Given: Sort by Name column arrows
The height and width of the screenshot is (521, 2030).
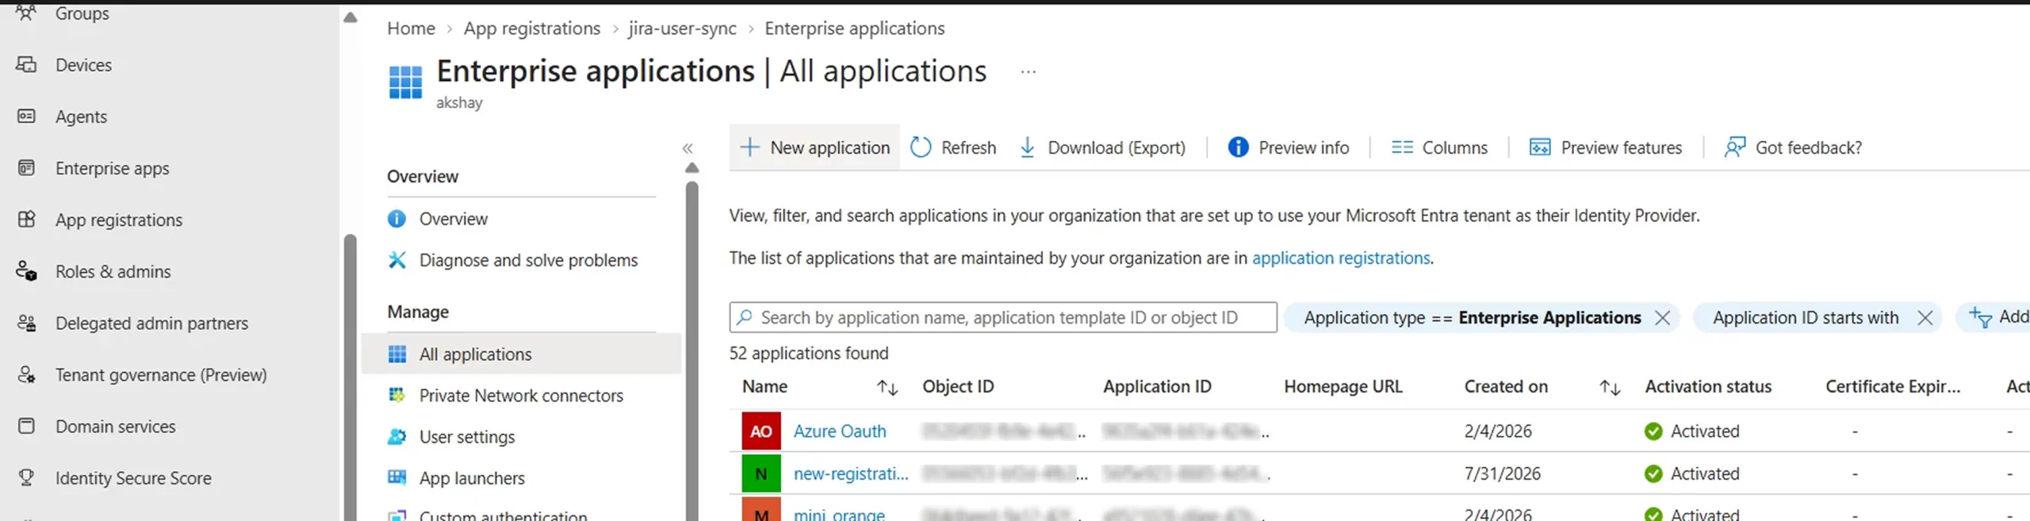Looking at the screenshot, I should [887, 387].
